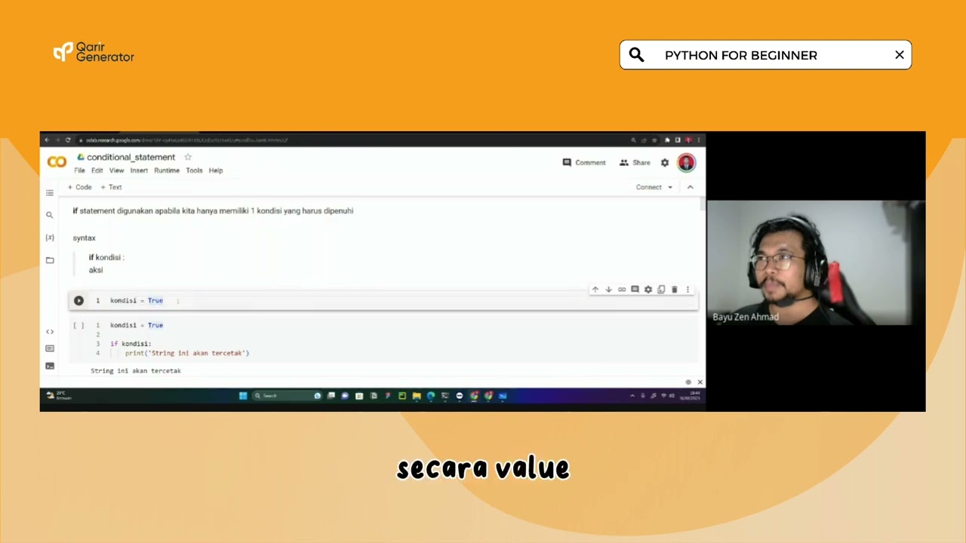Open the Edit menu

97,170
